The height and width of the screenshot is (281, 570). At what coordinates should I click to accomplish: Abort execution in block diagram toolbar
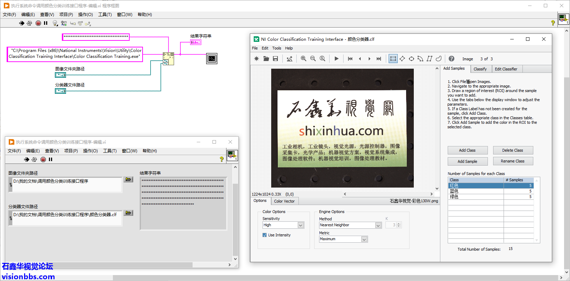pyautogui.click(x=38, y=23)
